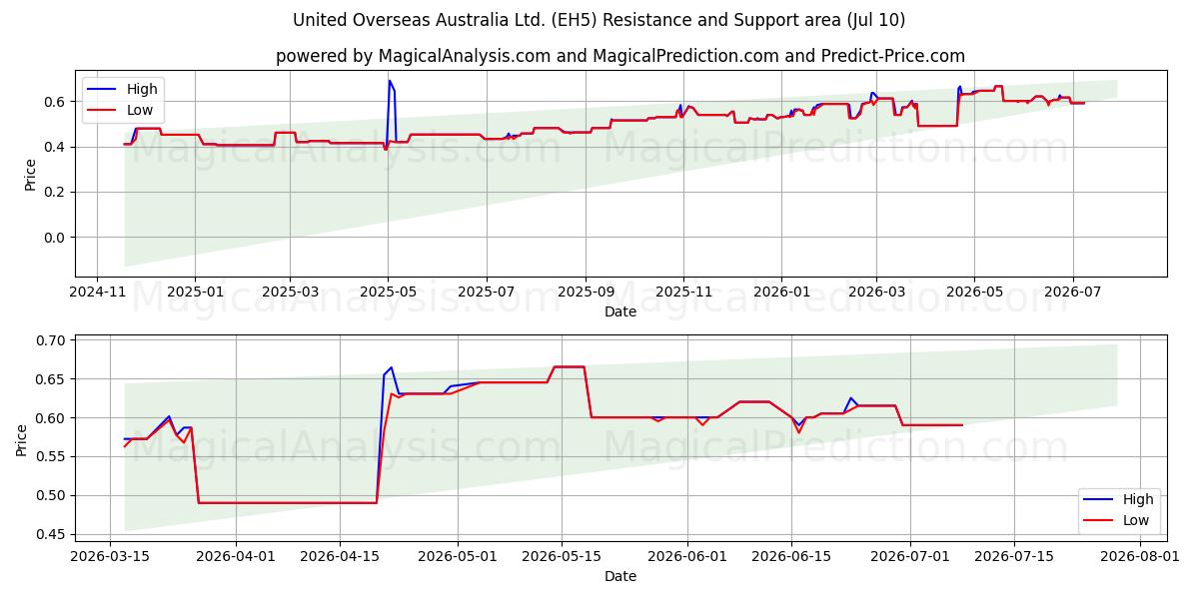
Task: Click the 2026-03 tick label
Action: point(876,292)
